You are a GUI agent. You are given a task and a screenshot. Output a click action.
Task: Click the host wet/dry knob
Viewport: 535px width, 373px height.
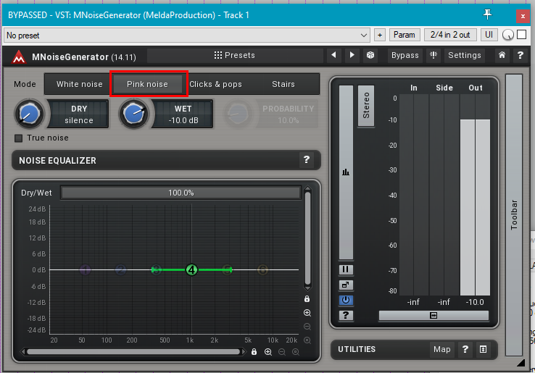(x=508, y=35)
